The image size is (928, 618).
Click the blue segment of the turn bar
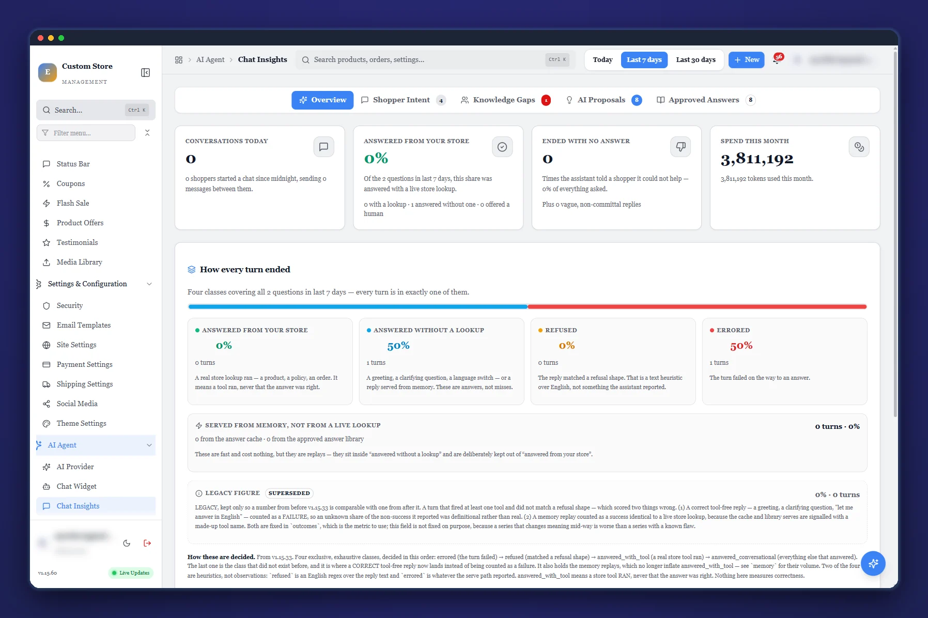click(x=358, y=307)
